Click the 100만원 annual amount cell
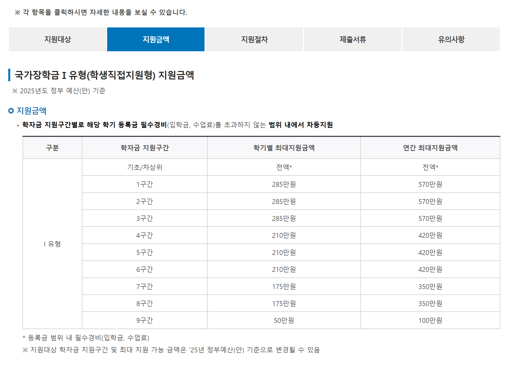Image resolution: width=508 pixels, height=368 pixels. point(430,320)
